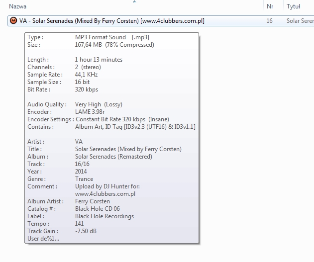Click the sort arrow above the Nazwa column
The width and height of the screenshot is (314, 262).
[x=134, y=1]
